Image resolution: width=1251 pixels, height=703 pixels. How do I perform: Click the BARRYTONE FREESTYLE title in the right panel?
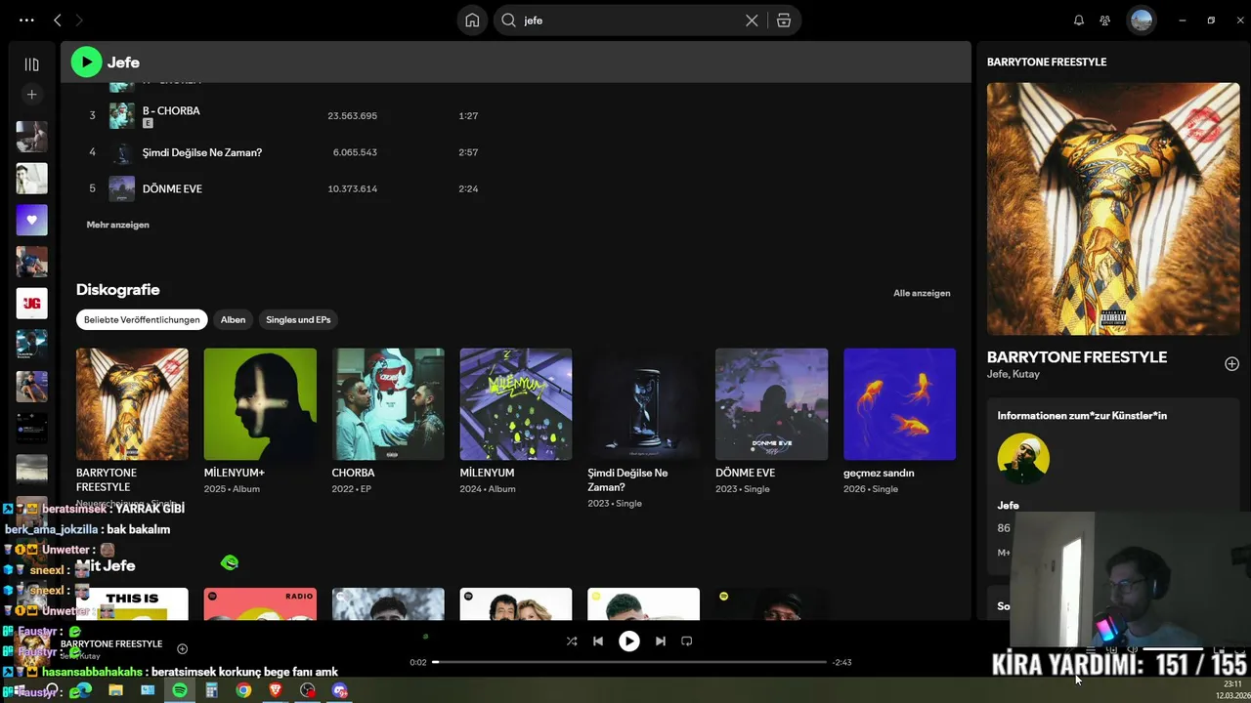[x=1077, y=357]
